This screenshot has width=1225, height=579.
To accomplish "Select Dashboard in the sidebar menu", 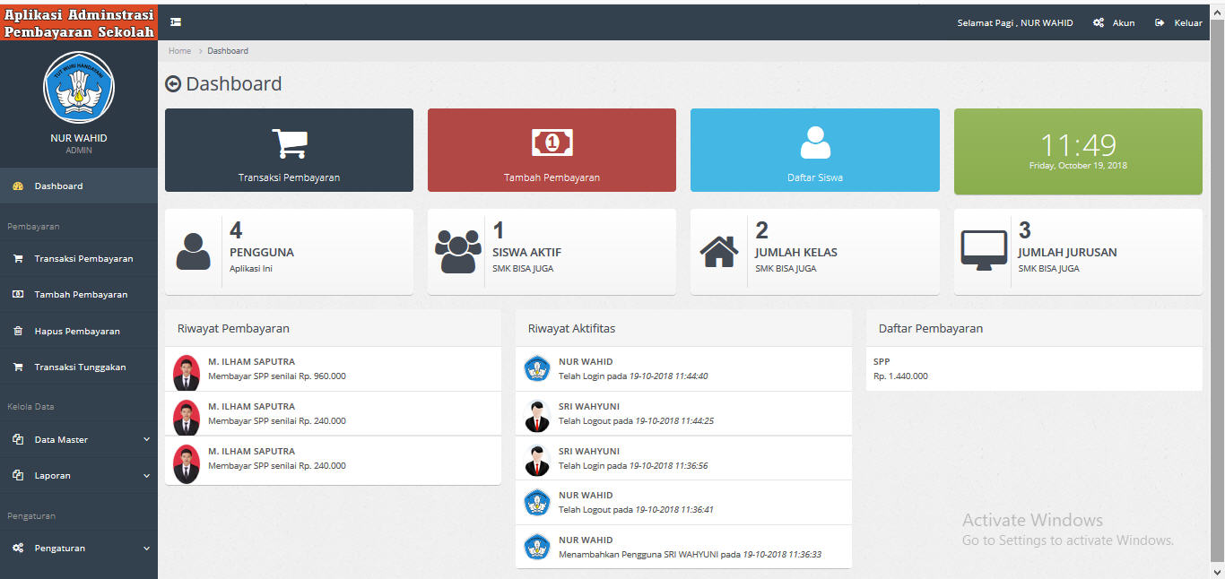I will (59, 186).
